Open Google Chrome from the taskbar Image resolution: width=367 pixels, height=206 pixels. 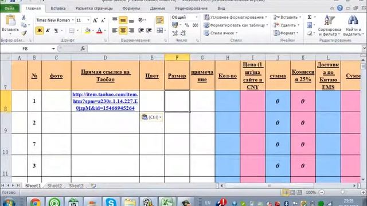[x=36, y=202]
